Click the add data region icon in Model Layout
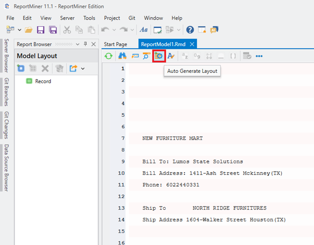The image size is (314, 245). tap(21, 69)
